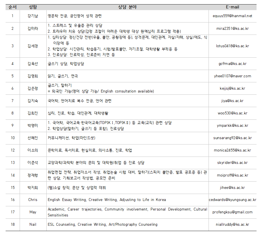Click yhee0107@naver.com email

pyautogui.click(x=232, y=76)
